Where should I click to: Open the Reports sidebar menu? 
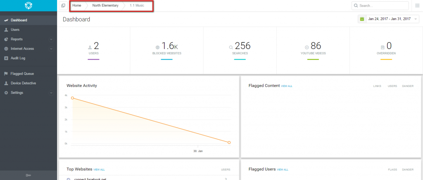pos(29,39)
